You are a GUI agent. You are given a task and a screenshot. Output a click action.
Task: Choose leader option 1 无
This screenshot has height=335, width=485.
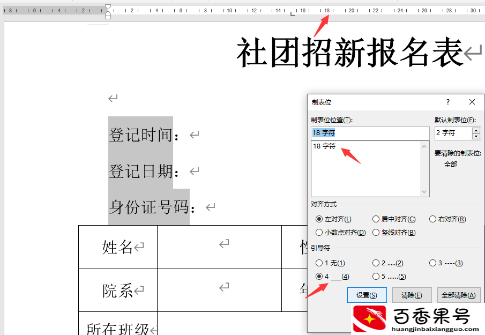330,263
